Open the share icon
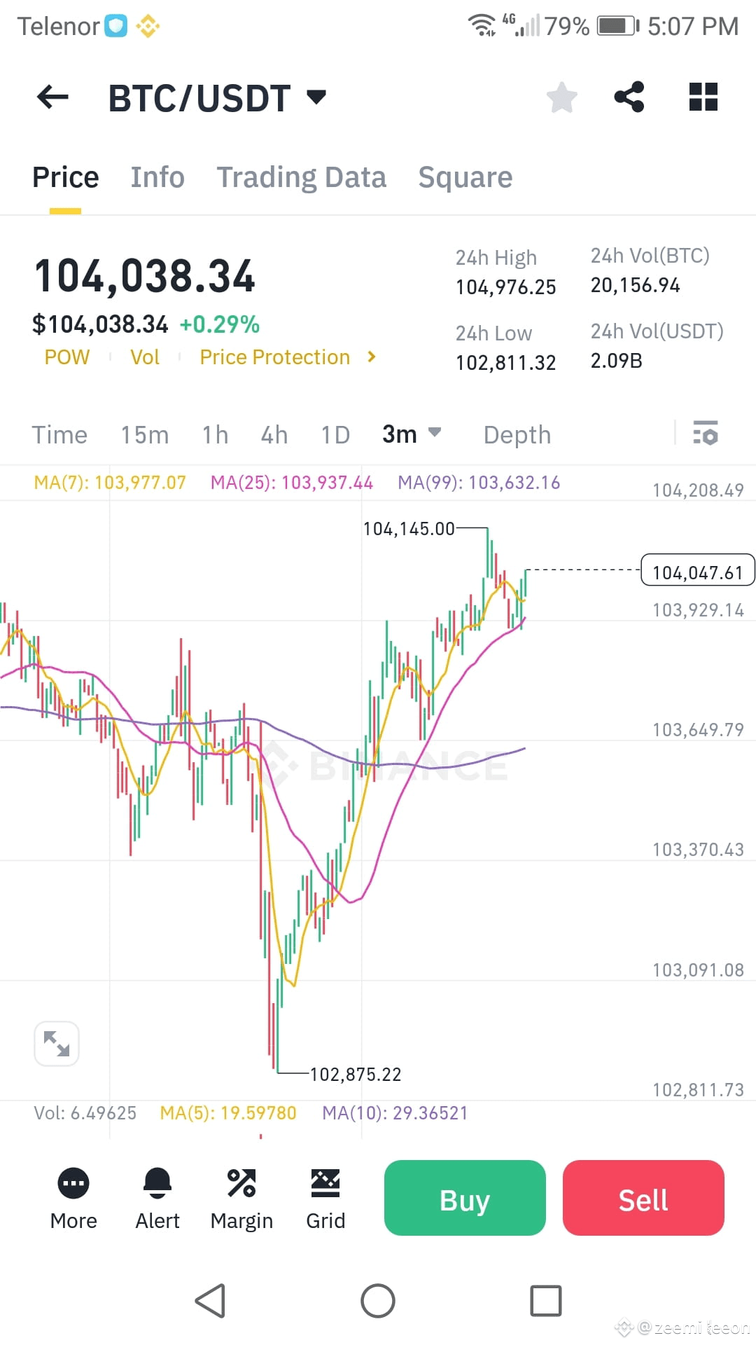The width and height of the screenshot is (756, 1345). (x=629, y=97)
